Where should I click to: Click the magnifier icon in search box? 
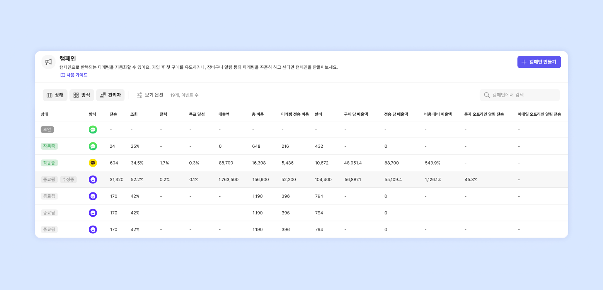click(x=487, y=95)
